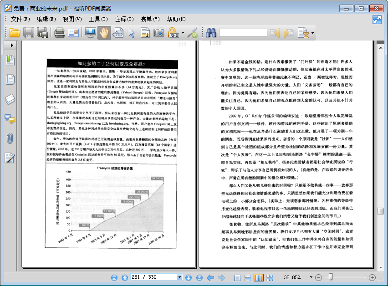
Task: Expand the page number dropdown
Action: click(x=179, y=277)
